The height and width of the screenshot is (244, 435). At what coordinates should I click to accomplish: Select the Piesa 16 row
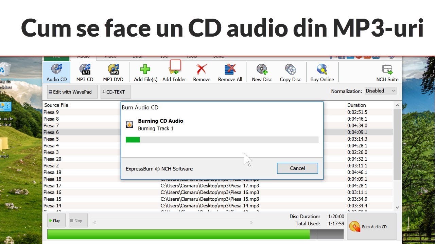[218, 192]
